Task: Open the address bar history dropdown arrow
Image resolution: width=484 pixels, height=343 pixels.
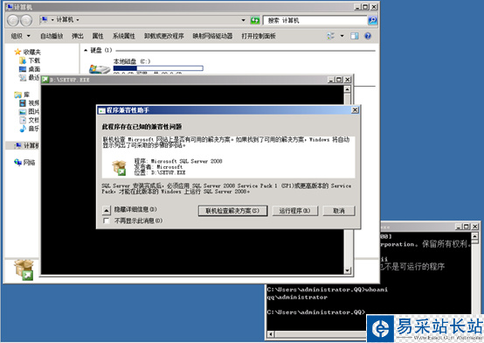Action: [x=243, y=20]
